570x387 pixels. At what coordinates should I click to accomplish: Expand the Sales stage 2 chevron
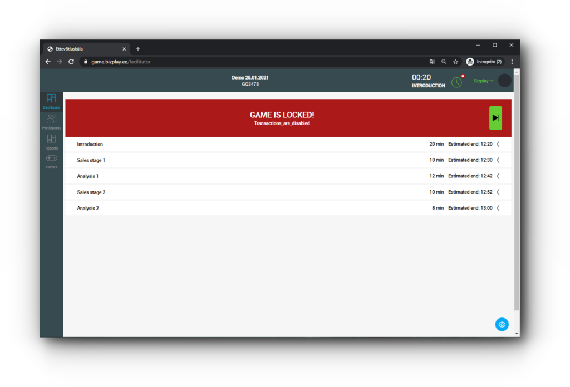[498, 192]
